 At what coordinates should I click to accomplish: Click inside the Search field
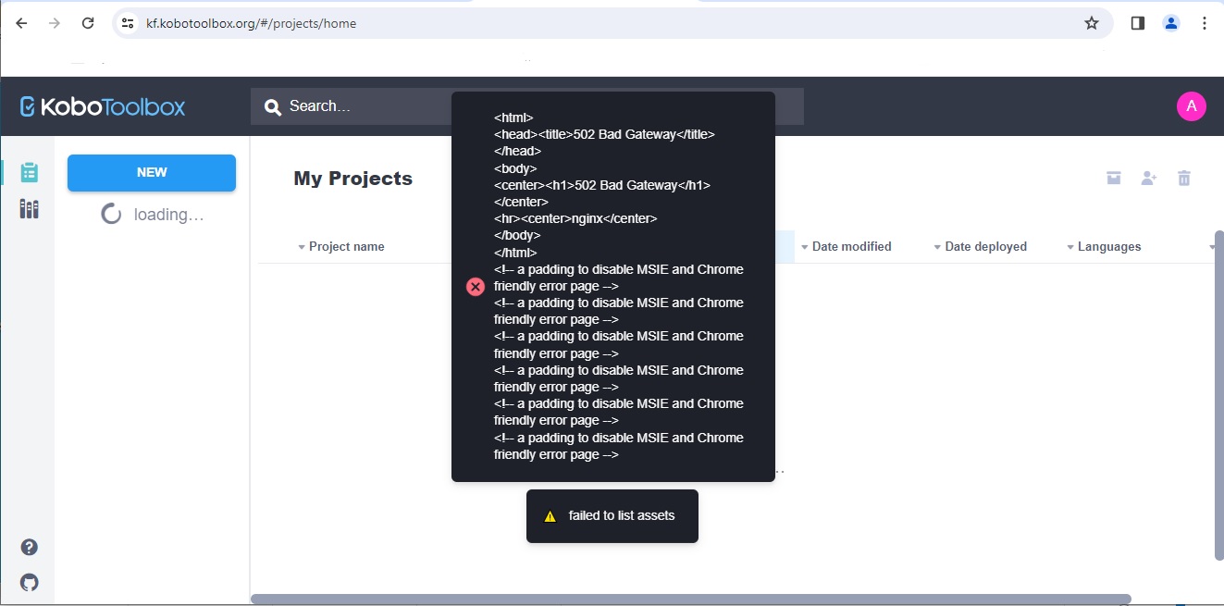[x=370, y=105]
